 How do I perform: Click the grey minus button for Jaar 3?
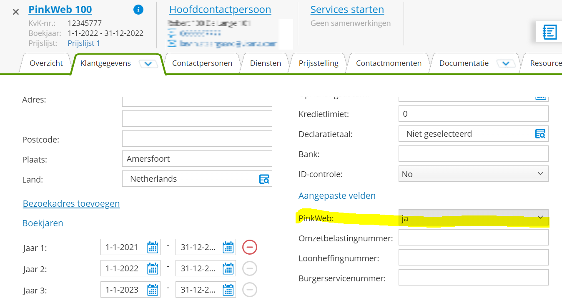coord(250,290)
